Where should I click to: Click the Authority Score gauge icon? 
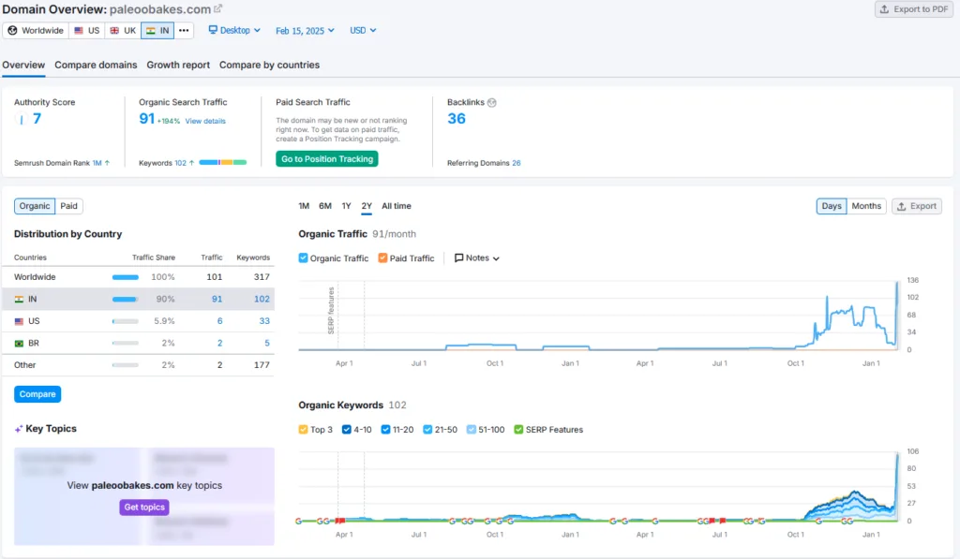pos(22,119)
